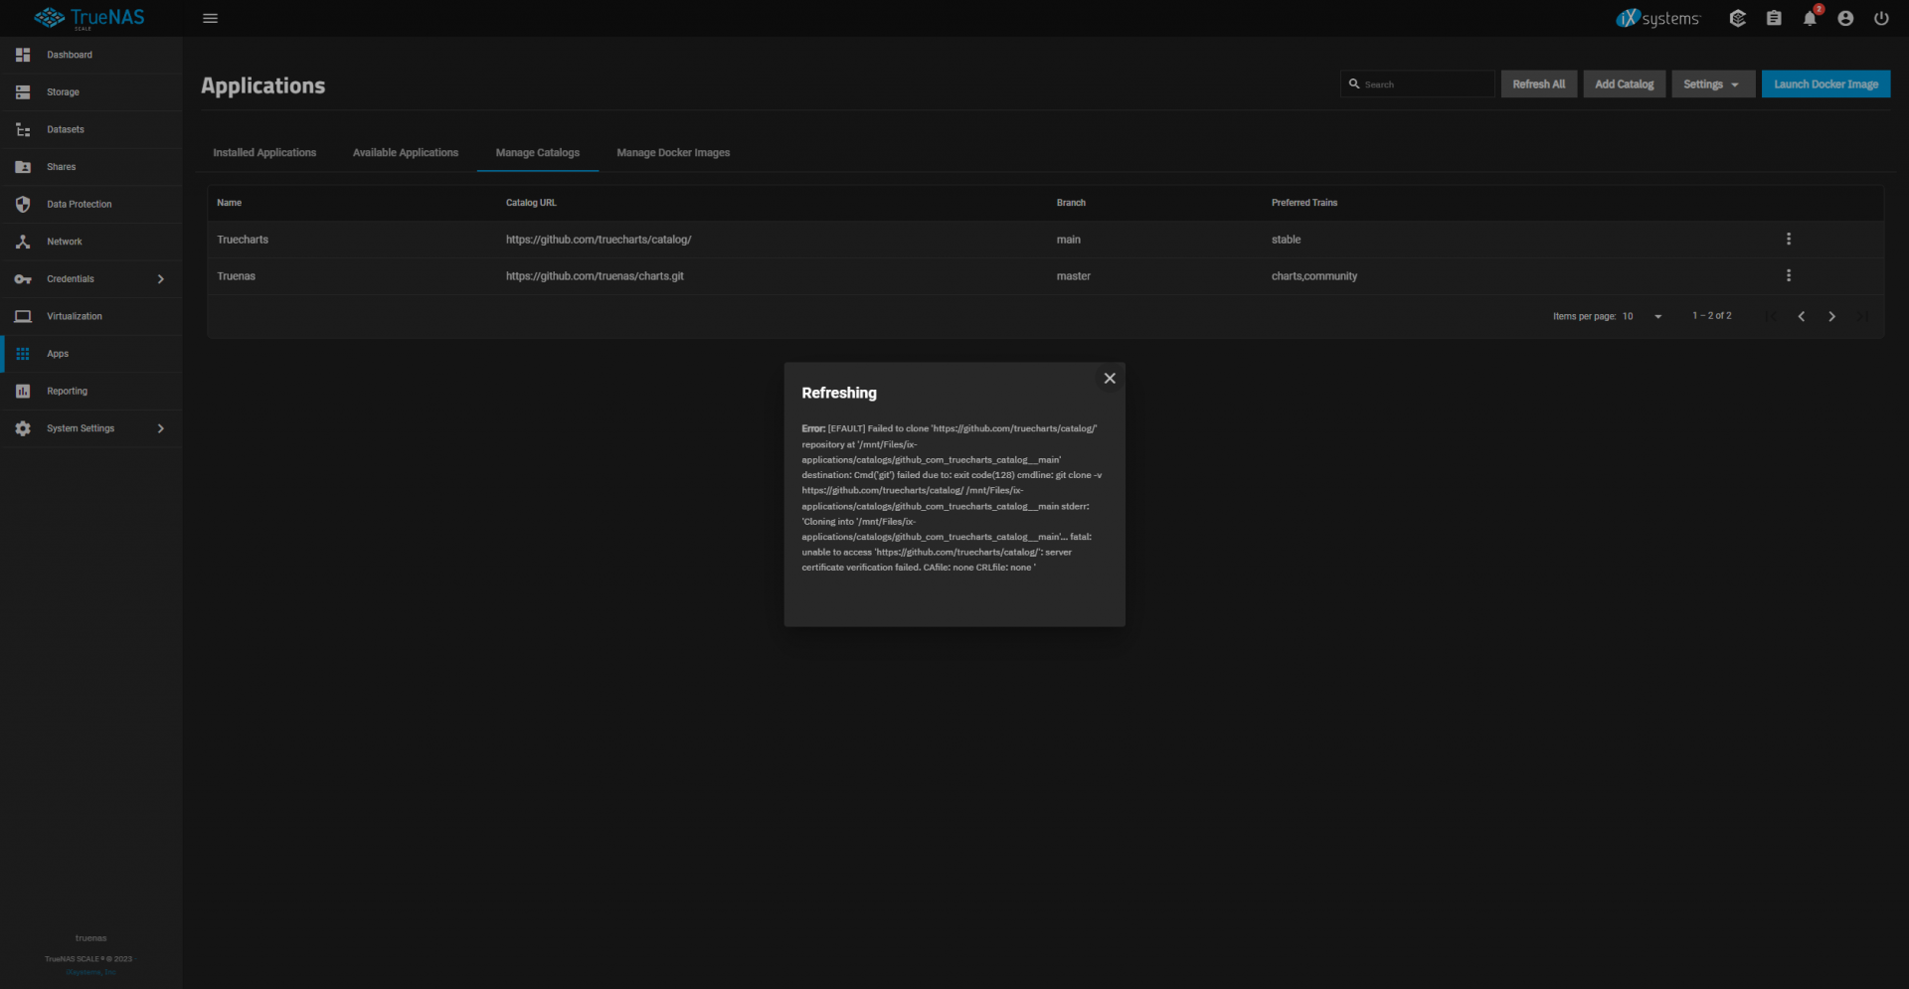Screen dimensions: 1909x989
Task: Open the TrueCommand status icon
Action: click(1738, 18)
